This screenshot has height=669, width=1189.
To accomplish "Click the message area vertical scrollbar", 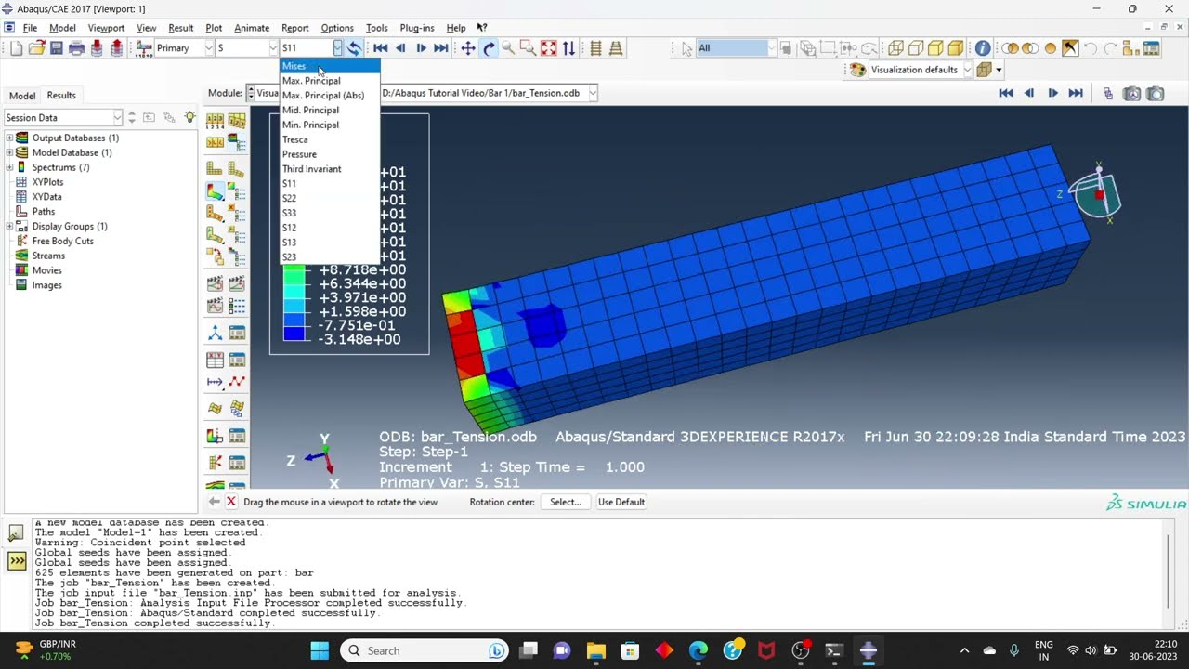I will coord(1167,573).
